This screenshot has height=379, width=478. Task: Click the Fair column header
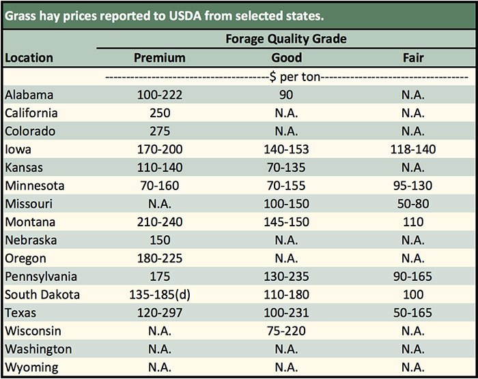[x=413, y=58]
